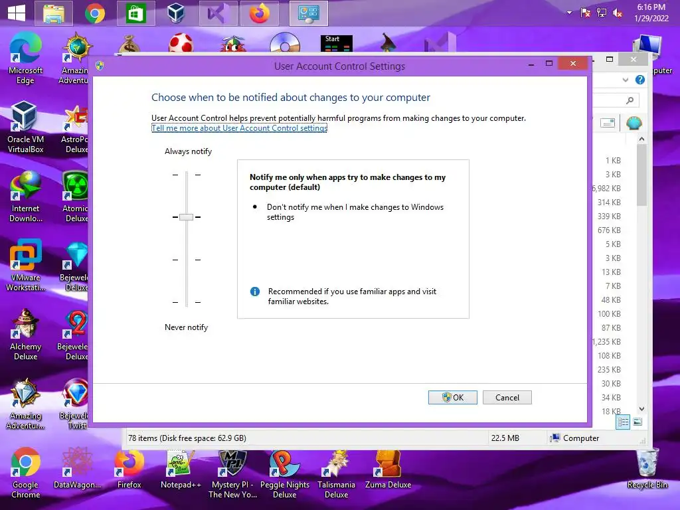Click the UAC shield icon in title bar

pyautogui.click(x=100, y=66)
